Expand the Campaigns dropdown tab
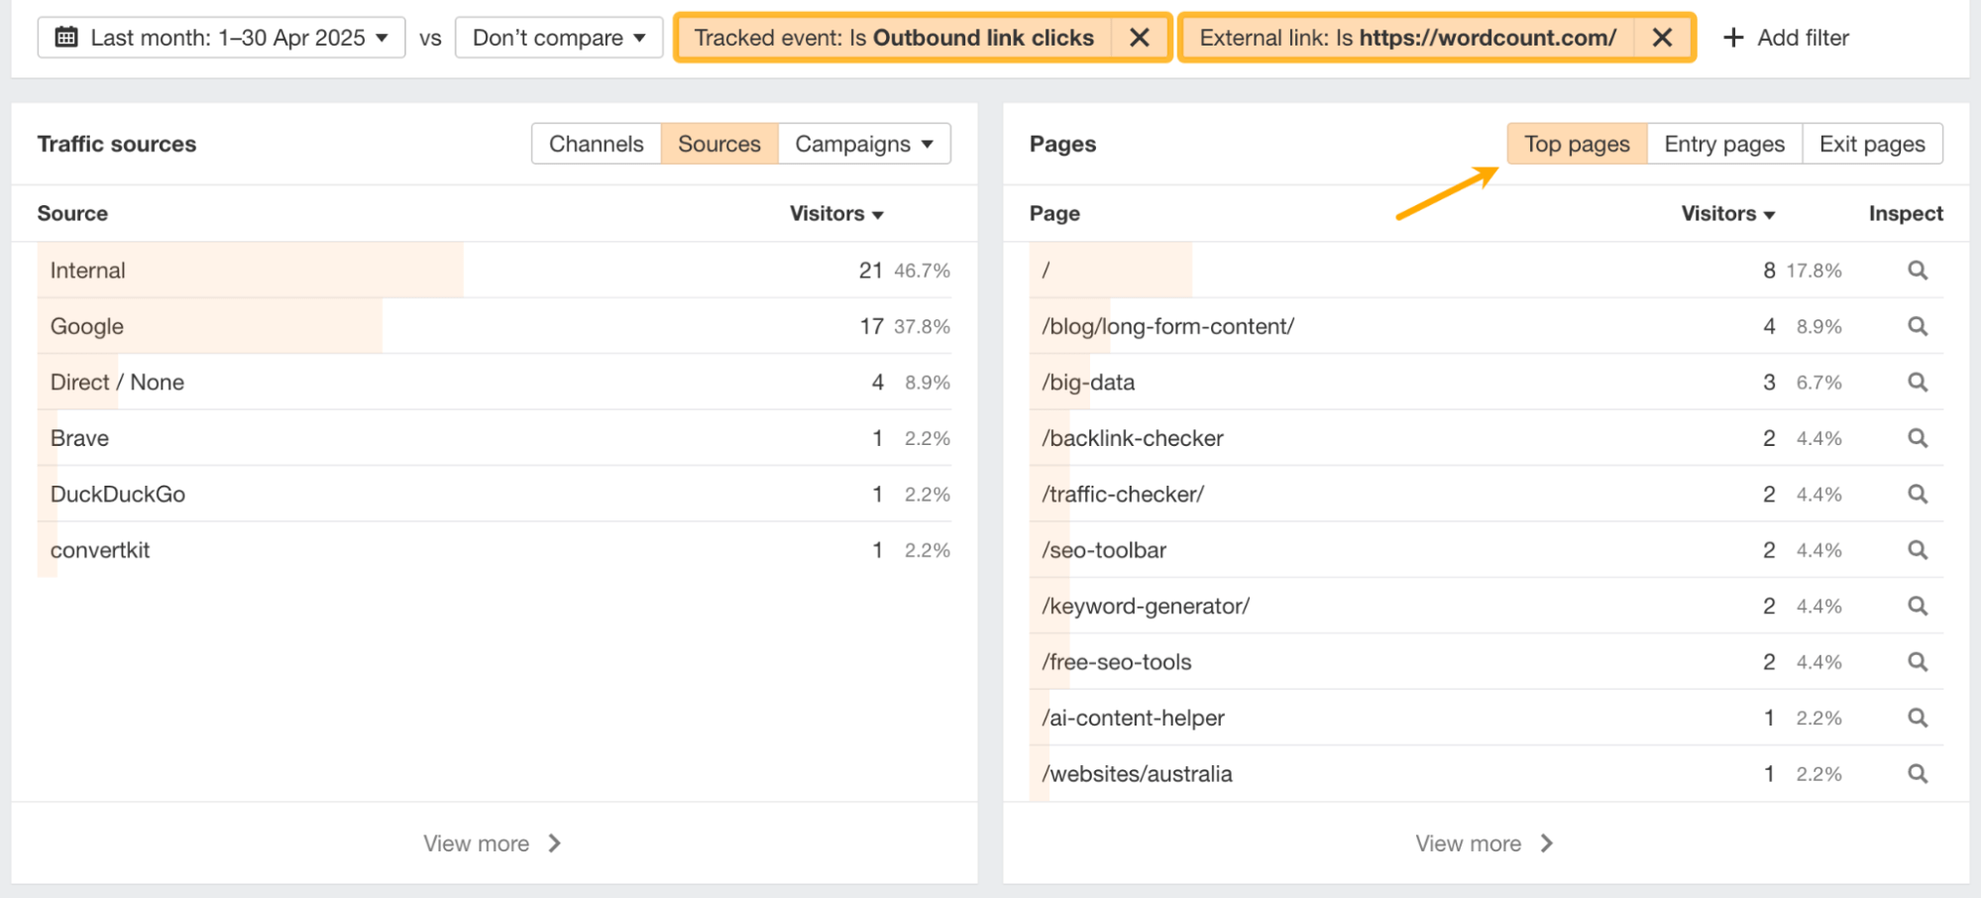Image resolution: width=1981 pixels, height=898 pixels. tap(864, 144)
